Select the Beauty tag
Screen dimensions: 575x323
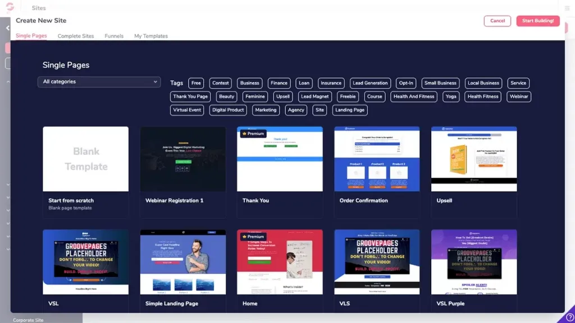(x=227, y=96)
